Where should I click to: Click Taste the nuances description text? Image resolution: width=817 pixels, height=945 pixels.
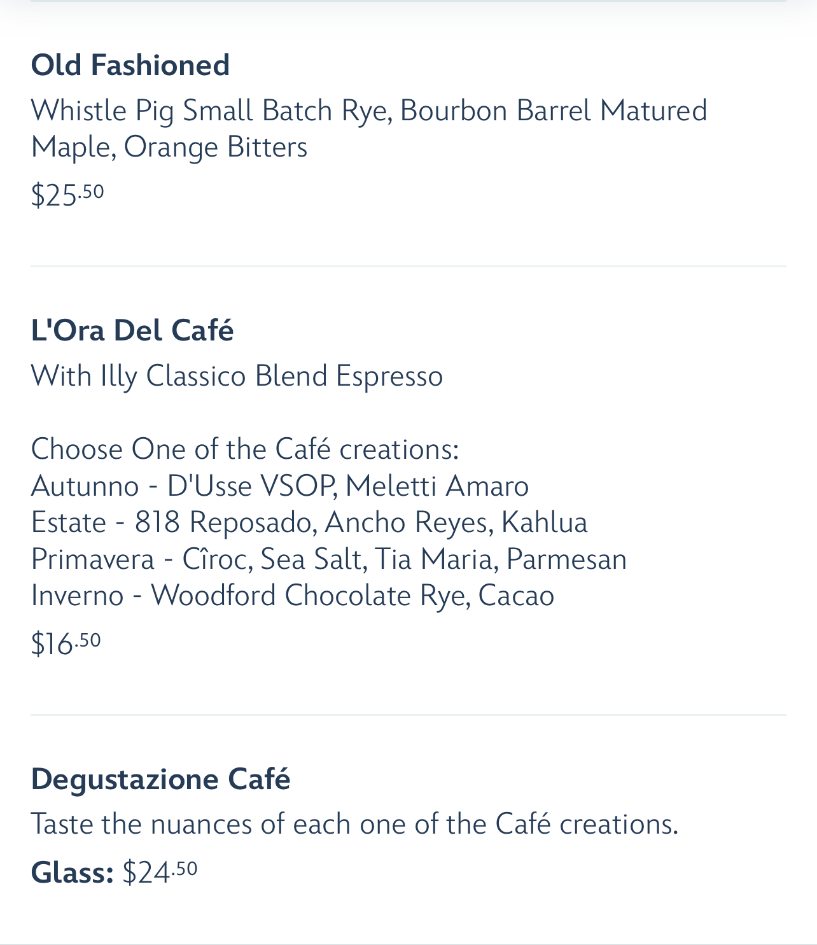click(354, 824)
